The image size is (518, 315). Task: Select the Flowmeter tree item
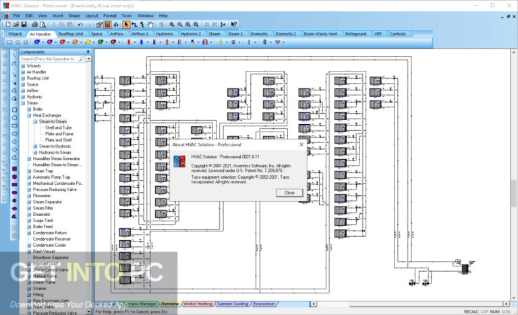42,196
